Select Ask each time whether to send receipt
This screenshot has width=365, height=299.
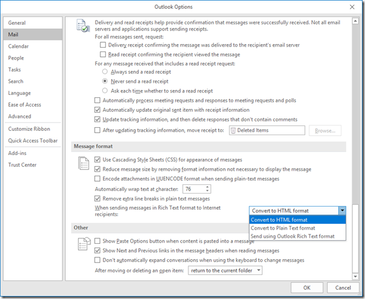coord(105,91)
